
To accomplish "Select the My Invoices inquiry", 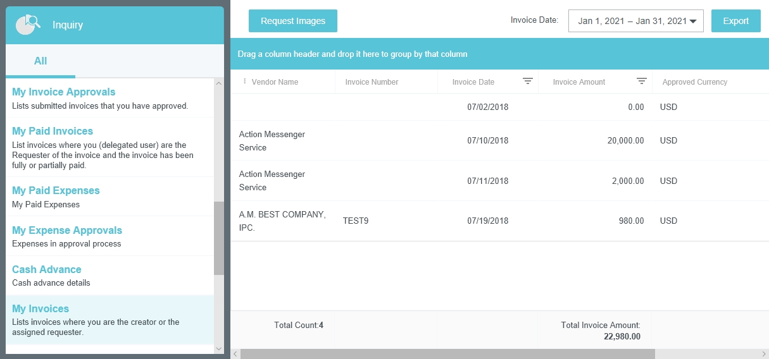I will 41,309.
